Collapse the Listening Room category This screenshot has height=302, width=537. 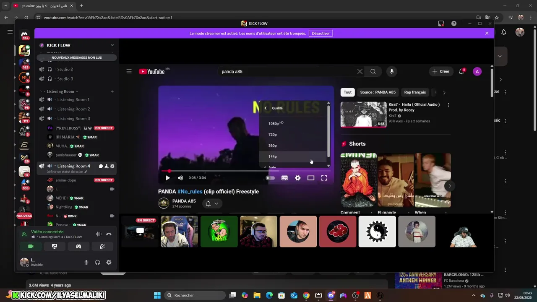click(x=60, y=91)
